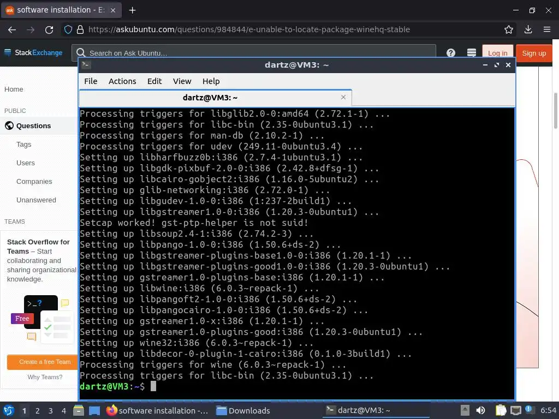Open the Home sidebar link
The width and height of the screenshot is (559, 419).
[14, 89]
